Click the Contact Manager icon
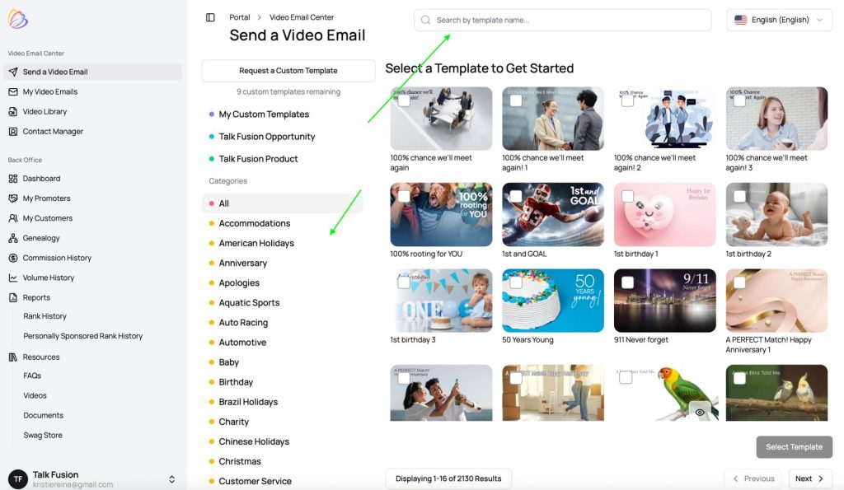This screenshot has height=490, width=844. click(x=13, y=131)
